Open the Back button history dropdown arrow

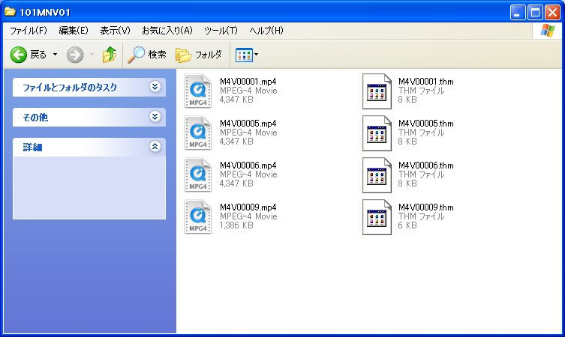tap(55, 55)
